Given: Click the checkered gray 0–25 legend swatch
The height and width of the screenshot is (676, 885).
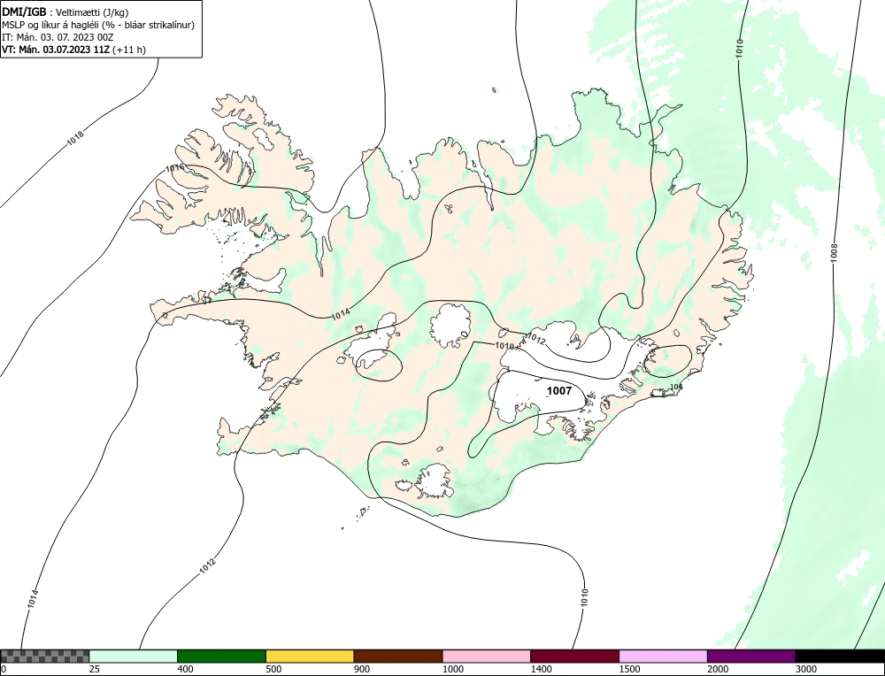Looking at the screenshot, I should pos(44,656).
